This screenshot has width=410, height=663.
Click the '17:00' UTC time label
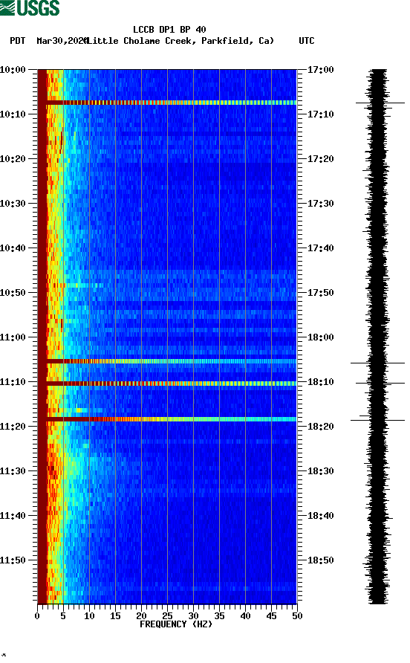tap(320, 70)
